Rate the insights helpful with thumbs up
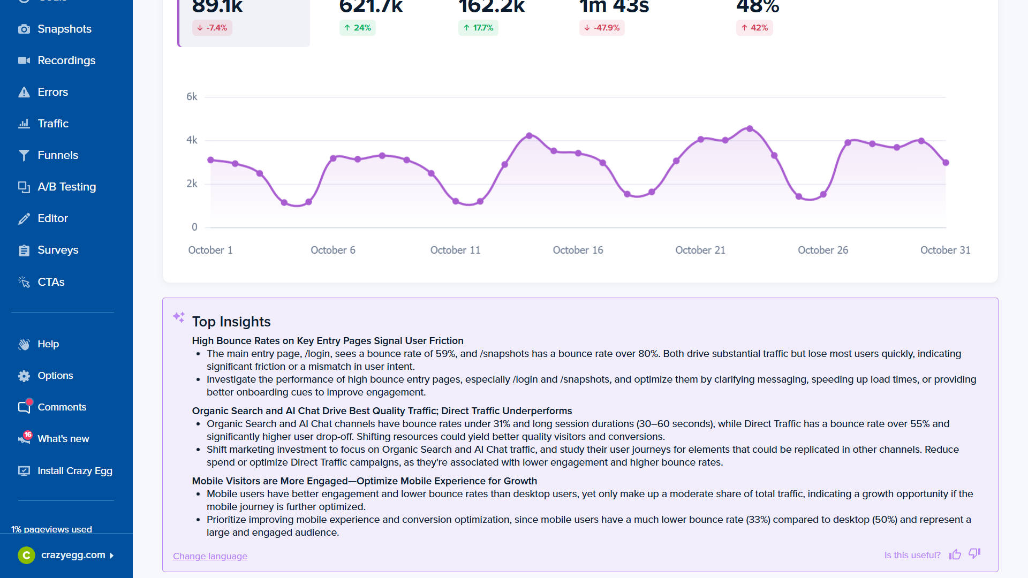The image size is (1028, 578). click(955, 555)
